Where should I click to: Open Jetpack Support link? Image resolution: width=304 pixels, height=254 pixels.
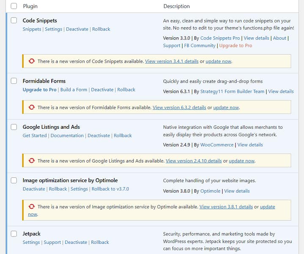[x=52, y=242]
